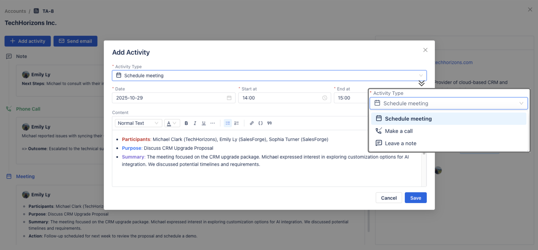This screenshot has width=538, height=250.
Task: Toggle block quote formatting
Action: coord(269,123)
